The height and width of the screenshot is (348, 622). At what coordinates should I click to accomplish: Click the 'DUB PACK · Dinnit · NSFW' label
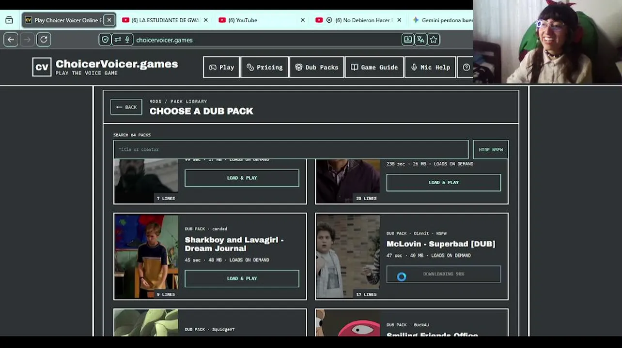click(417, 233)
